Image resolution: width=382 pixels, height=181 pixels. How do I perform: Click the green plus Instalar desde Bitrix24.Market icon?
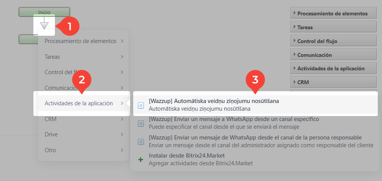coord(141,159)
